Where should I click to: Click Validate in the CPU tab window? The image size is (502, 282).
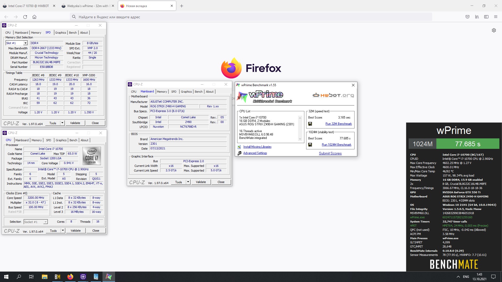coord(76,231)
